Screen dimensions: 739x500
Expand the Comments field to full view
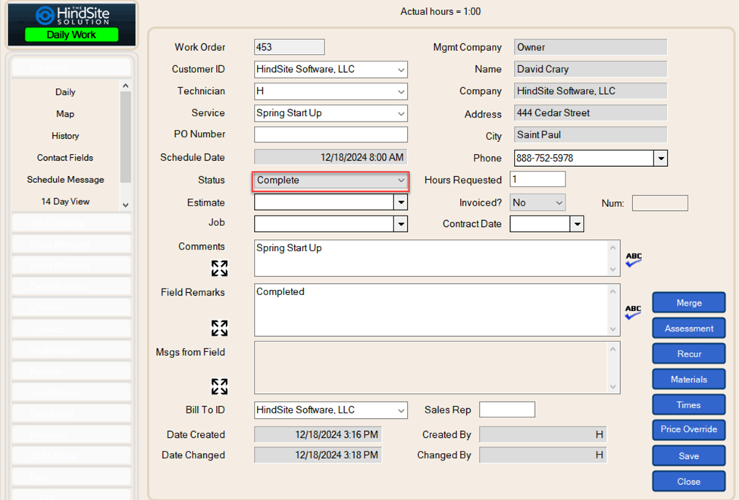point(219,268)
